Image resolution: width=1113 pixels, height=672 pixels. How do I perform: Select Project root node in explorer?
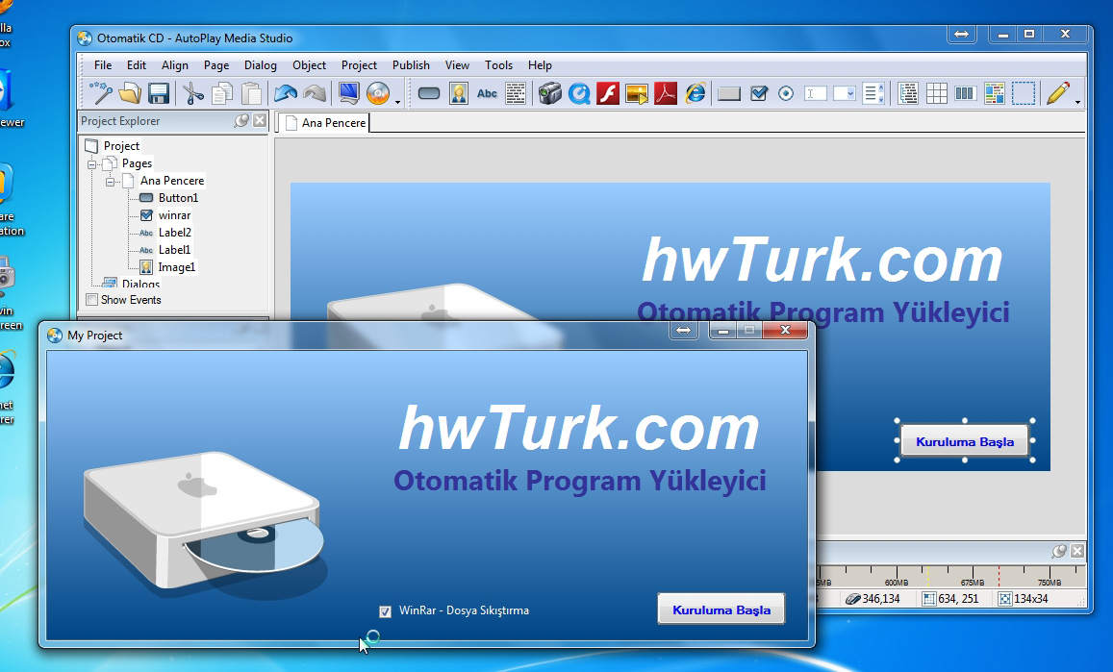tap(121, 146)
